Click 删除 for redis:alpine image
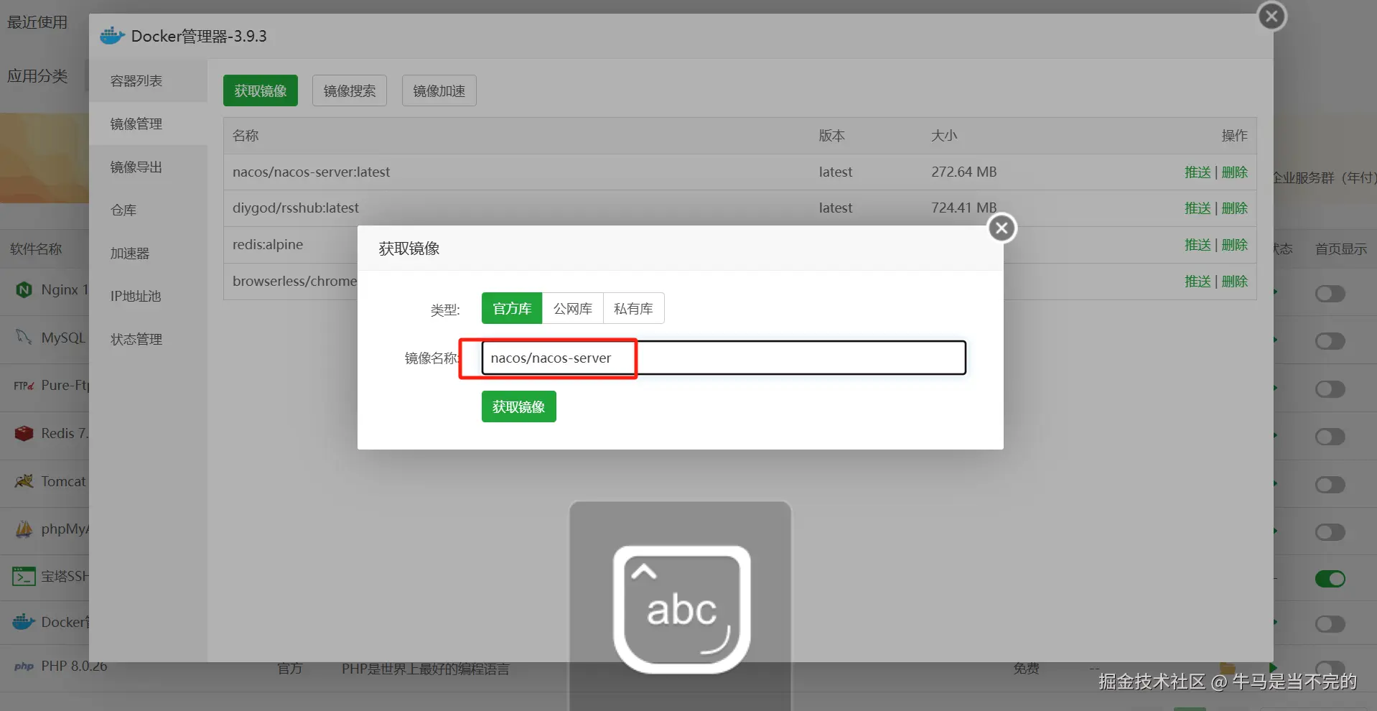 point(1235,245)
